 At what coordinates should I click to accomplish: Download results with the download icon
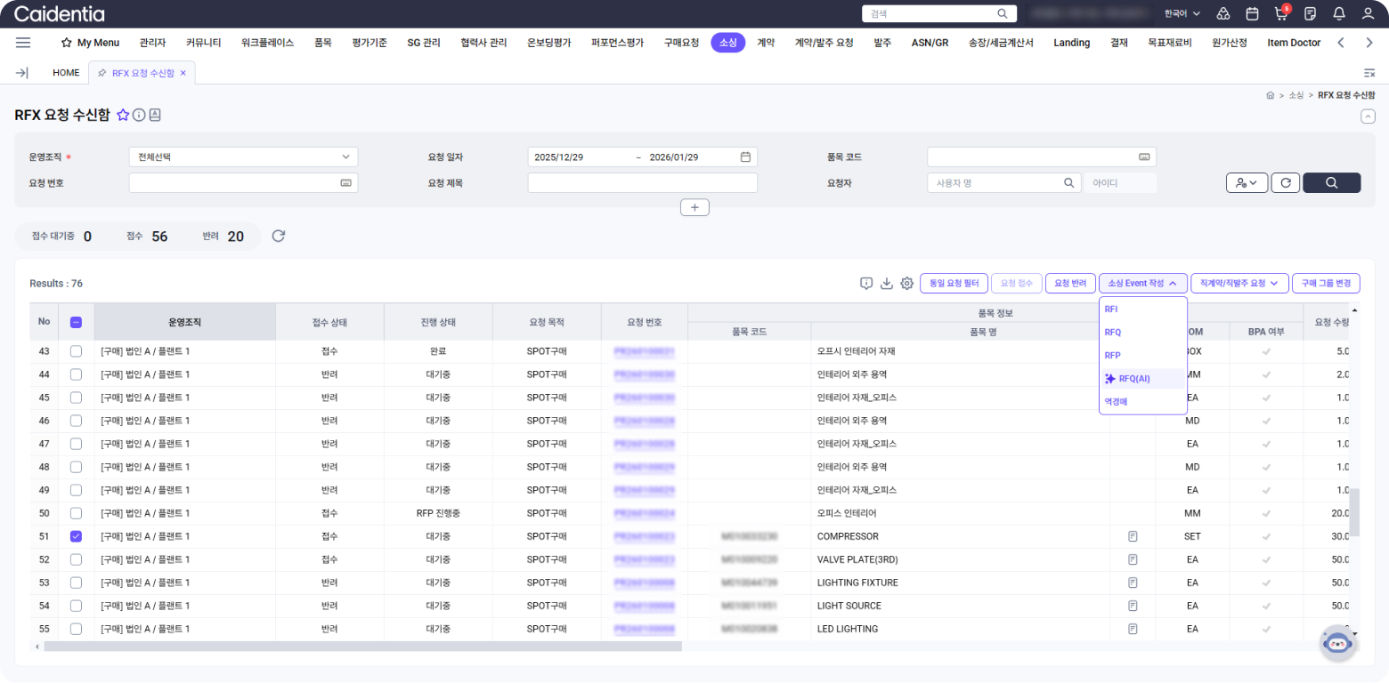pos(886,283)
